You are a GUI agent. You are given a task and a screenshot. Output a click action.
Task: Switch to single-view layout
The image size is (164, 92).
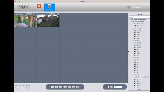(x=52, y=87)
